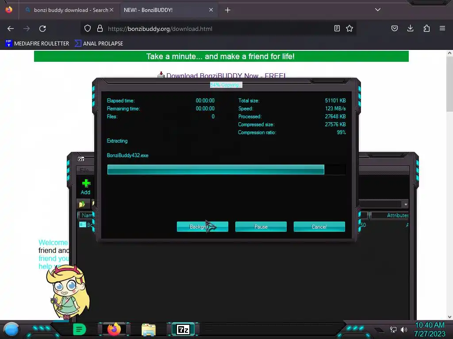Click the File menu in 7-Zip window
This screenshot has width=453, height=339.
pyautogui.click(x=84, y=170)
